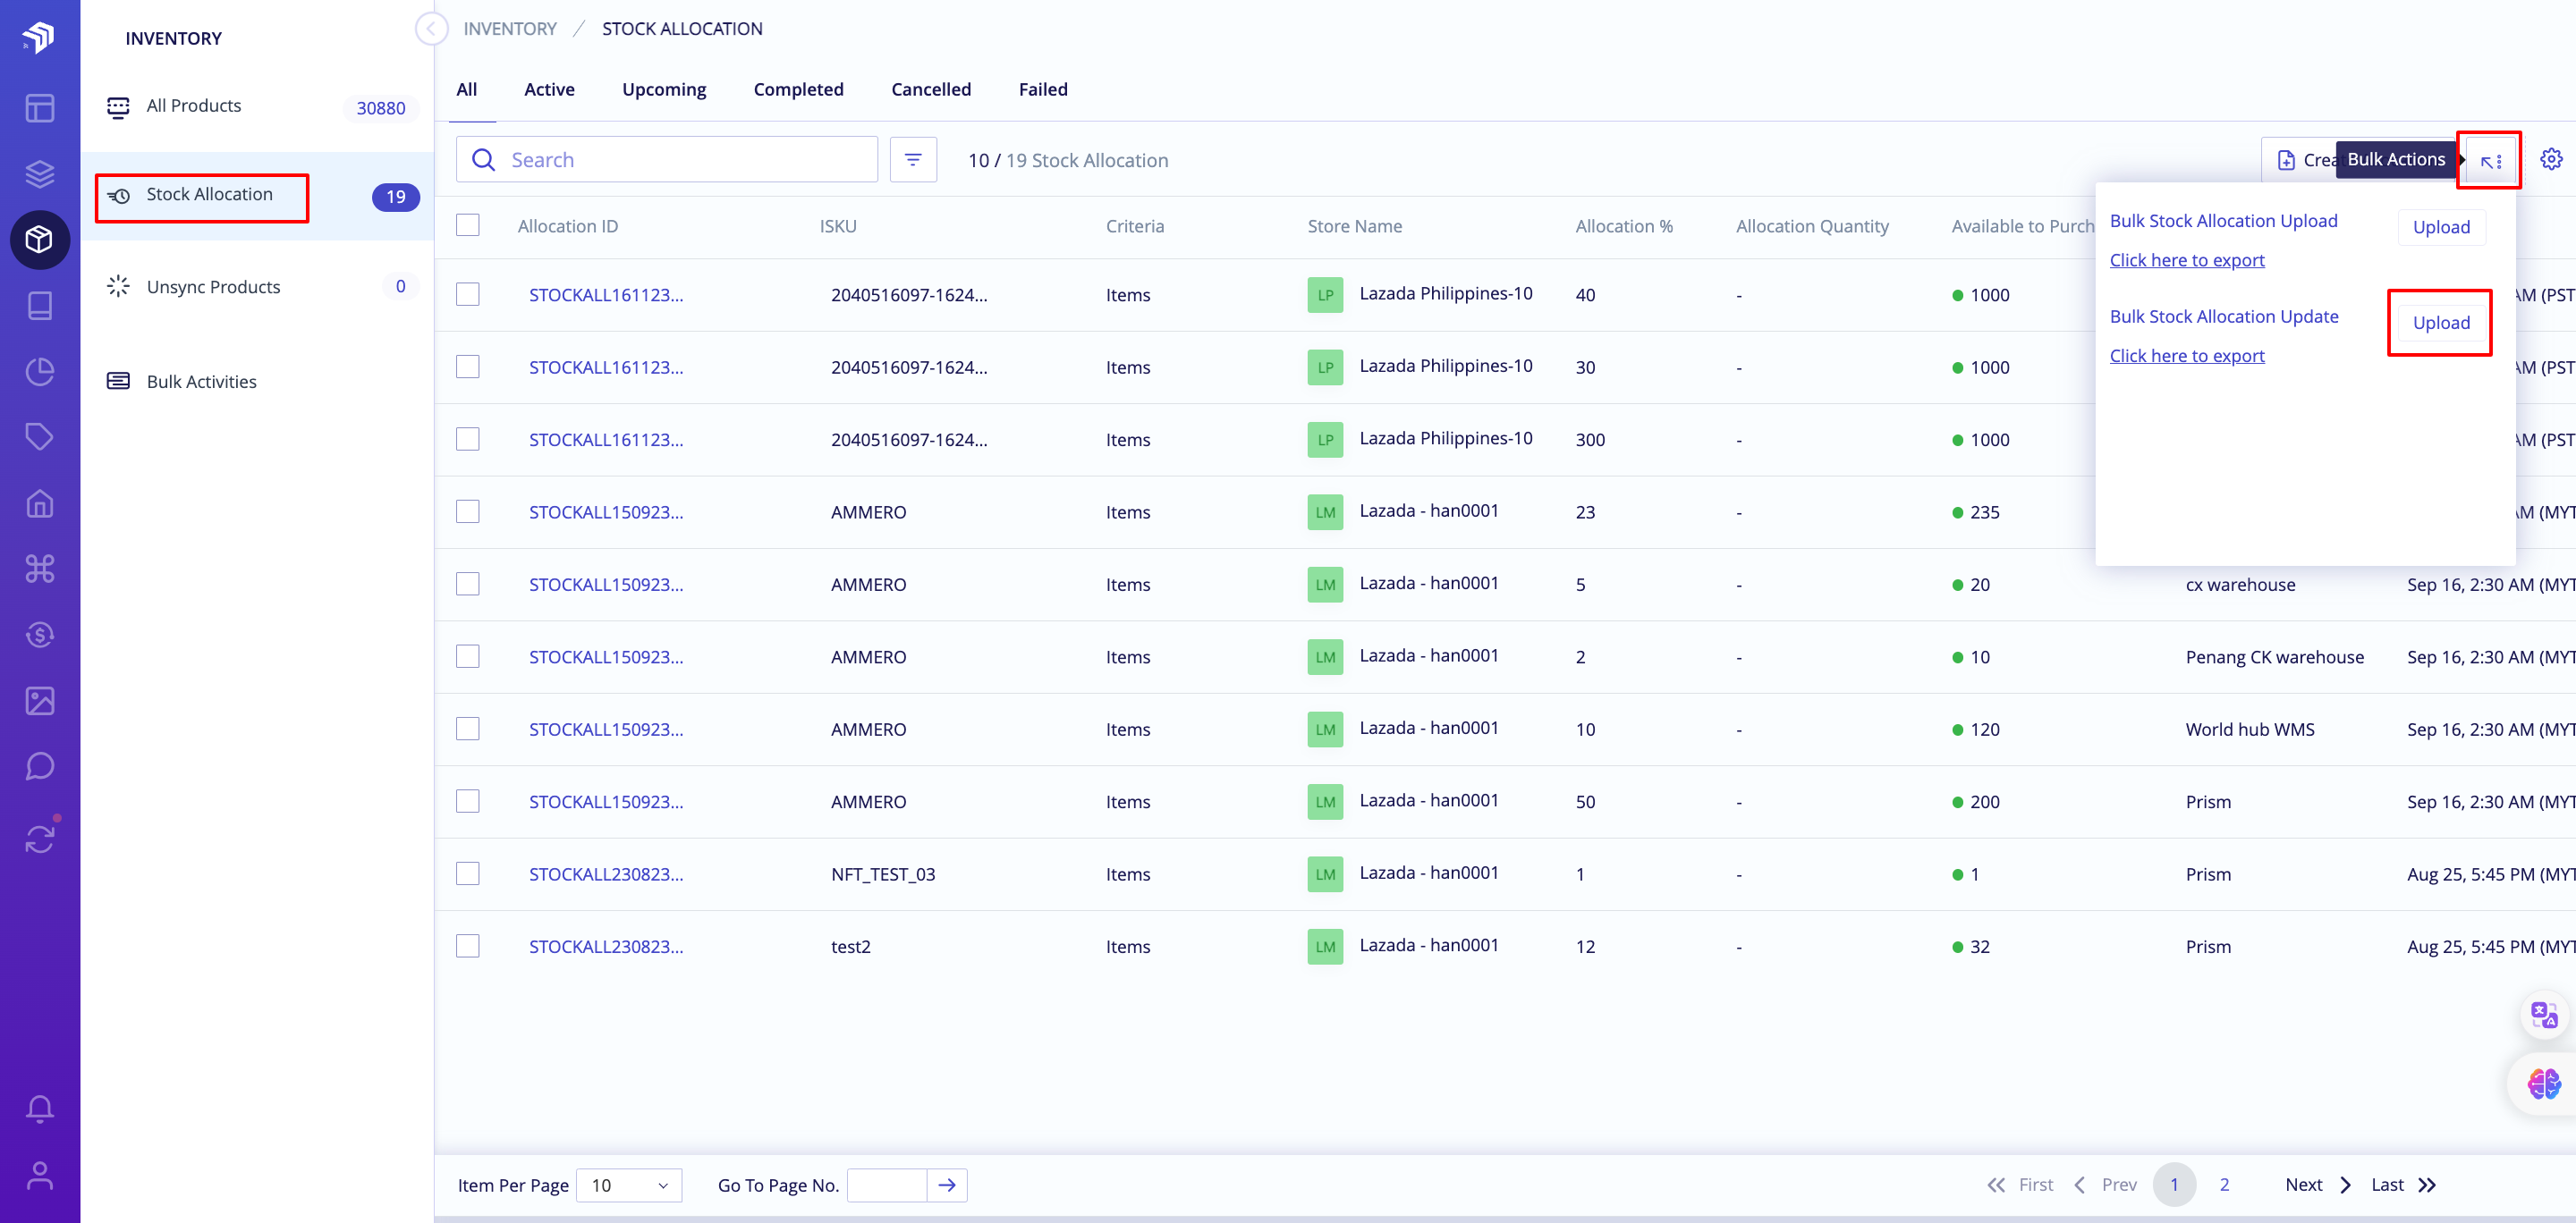Screen dimensions: 2576x1223
Task: Open page 2 in pagination
Action: pyautogui.click(x=2224, y=1184)
